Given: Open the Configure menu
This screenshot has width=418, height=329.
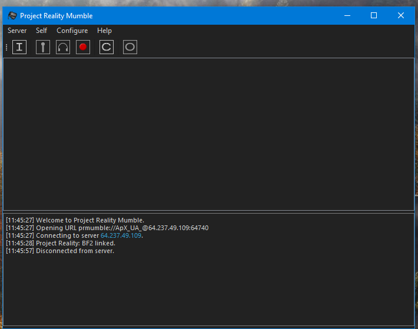Looking at the screenshot, I should [72, 31].
